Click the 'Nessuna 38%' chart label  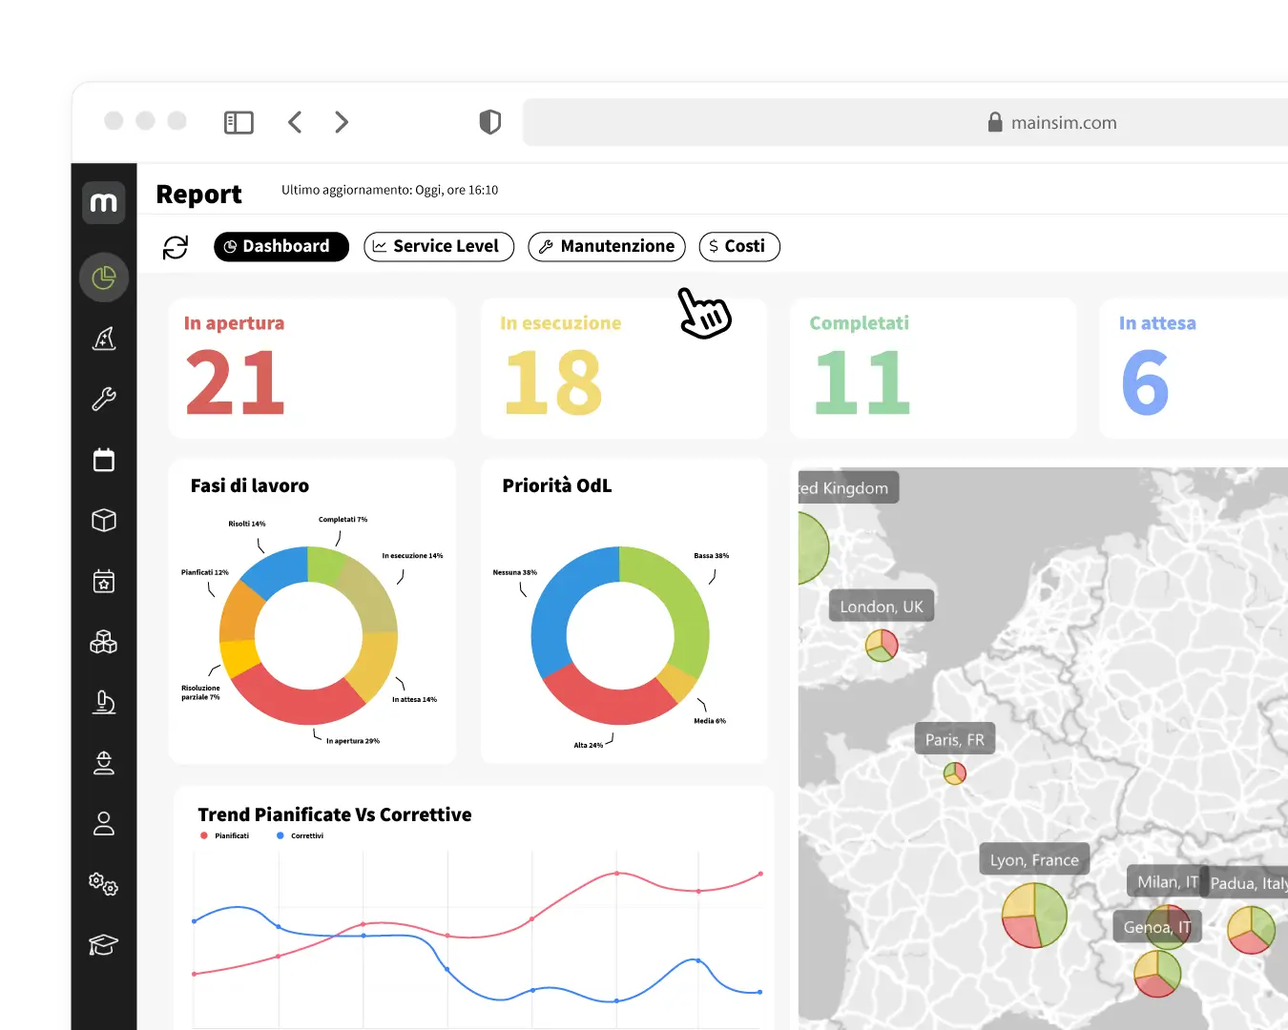(515, 572)
